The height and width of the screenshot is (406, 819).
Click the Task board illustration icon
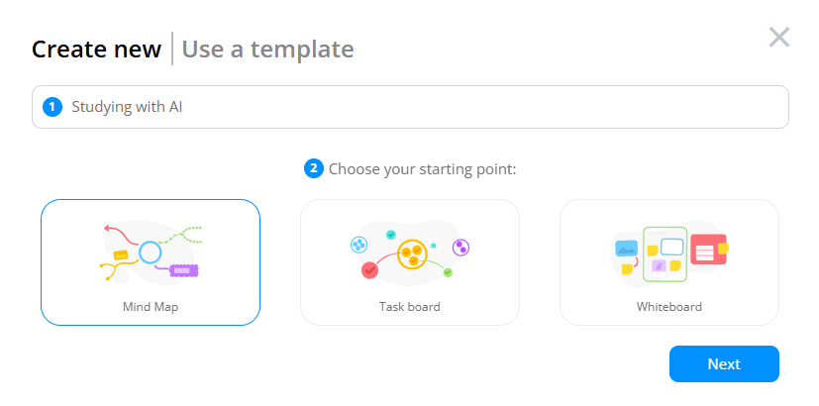click(410, 254)
